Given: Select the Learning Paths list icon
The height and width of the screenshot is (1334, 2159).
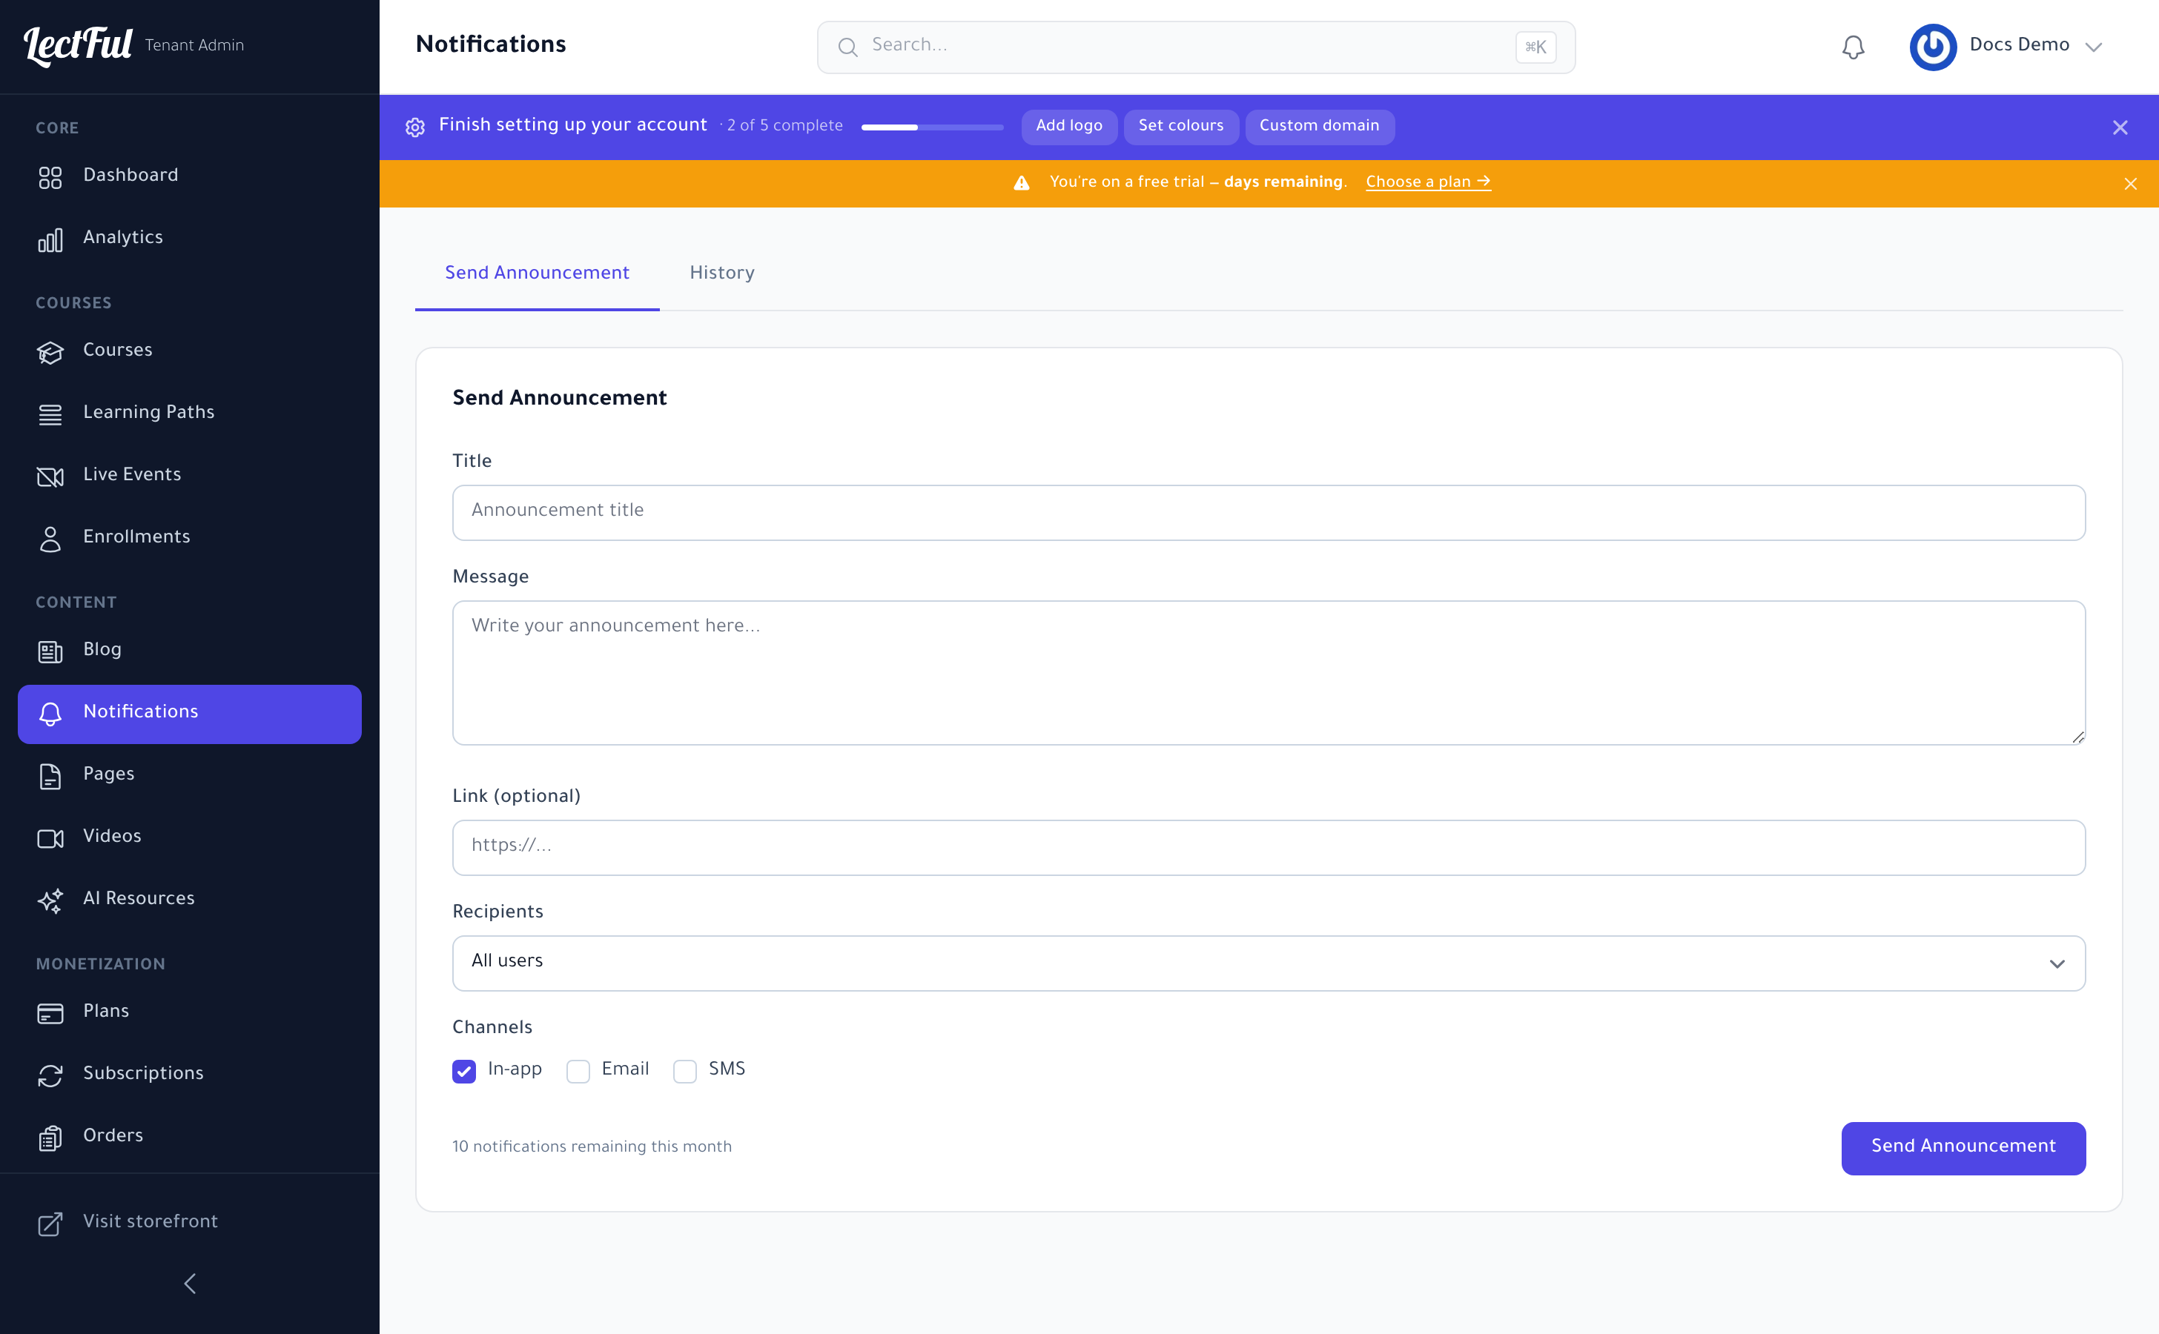Looking at the screenshot, I should 50,415.
